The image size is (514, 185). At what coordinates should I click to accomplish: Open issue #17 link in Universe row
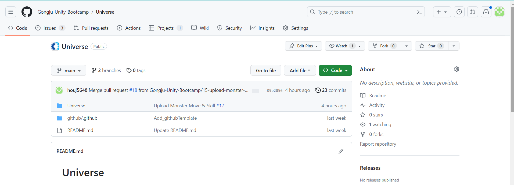220,106
